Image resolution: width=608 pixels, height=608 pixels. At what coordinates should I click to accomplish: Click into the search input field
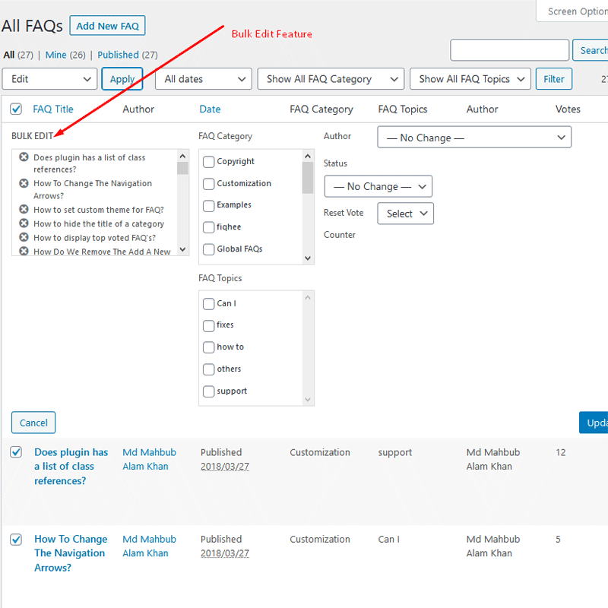point(509,49)
